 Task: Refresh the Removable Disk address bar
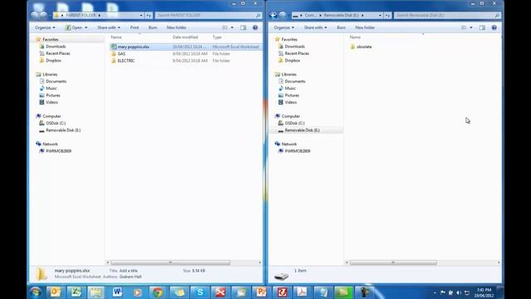(x=387, y=15)
